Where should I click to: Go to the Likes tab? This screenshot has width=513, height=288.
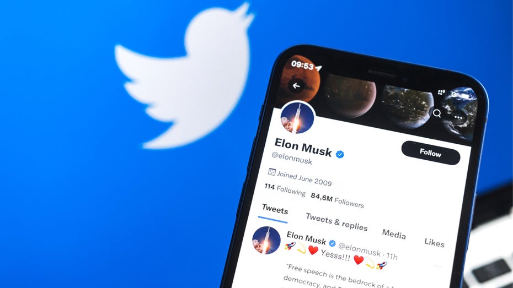click(x=434, y=242)
